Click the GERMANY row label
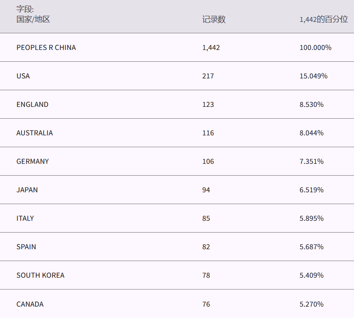 pos(33,161)
